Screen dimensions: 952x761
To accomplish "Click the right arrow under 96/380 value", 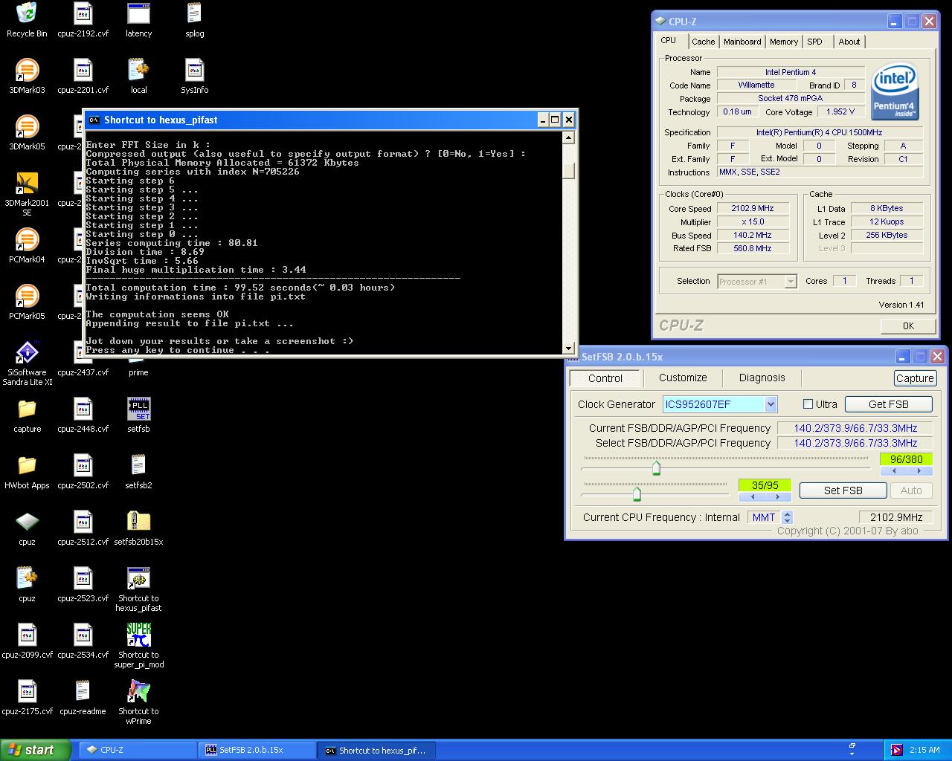I will [x=919, y=471].
